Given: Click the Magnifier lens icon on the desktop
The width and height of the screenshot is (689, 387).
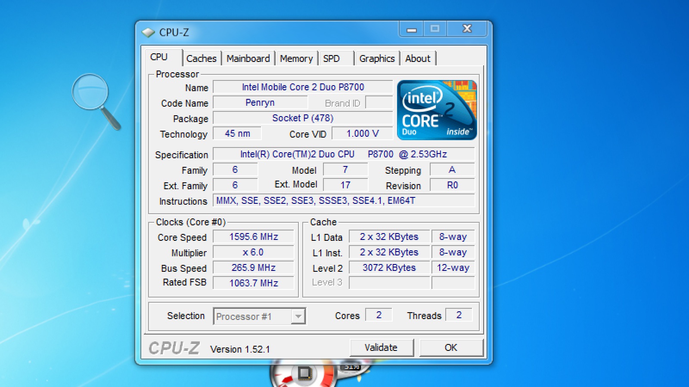Looking at the screenshot, I should pos(96,101).
